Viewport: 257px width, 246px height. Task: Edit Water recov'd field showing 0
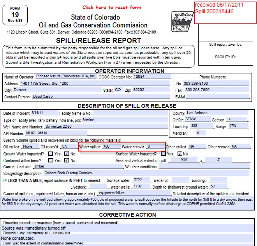[155, 146]
